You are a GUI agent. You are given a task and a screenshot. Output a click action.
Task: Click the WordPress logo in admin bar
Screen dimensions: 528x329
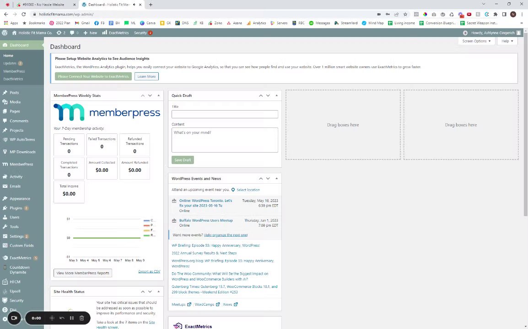point(5,32)
